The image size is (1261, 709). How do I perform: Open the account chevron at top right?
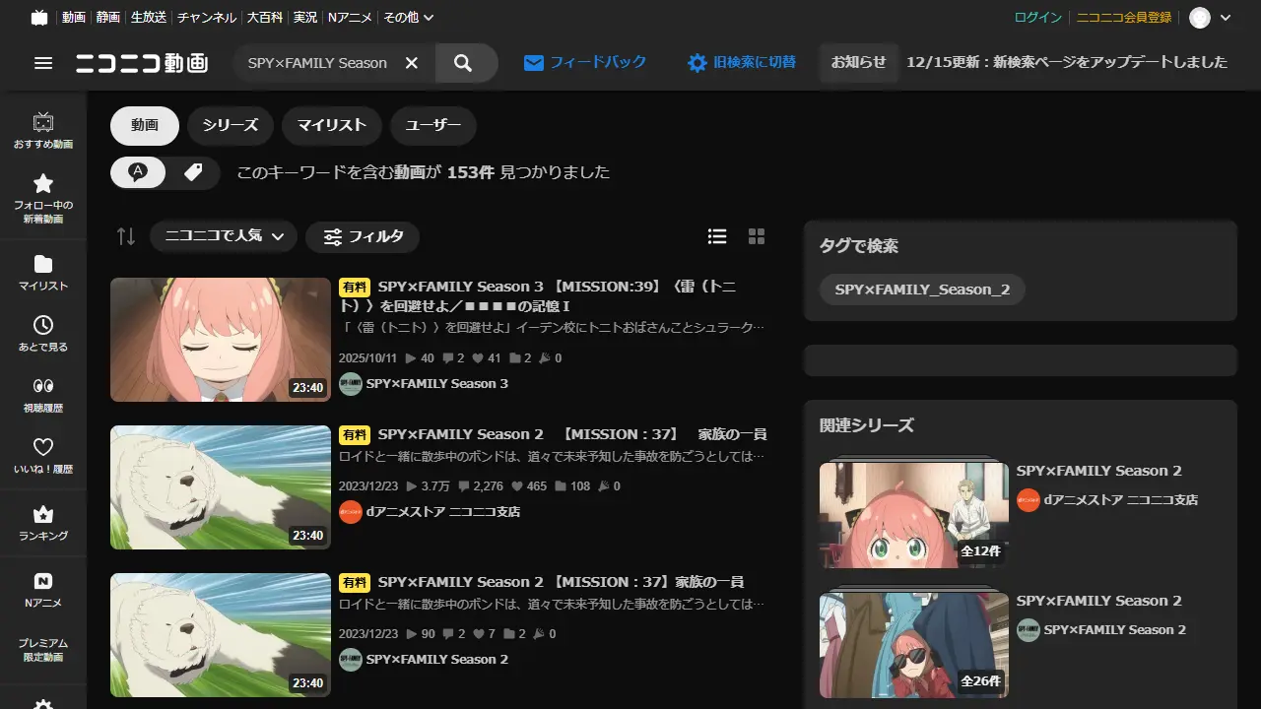(x=1226, y=17)
